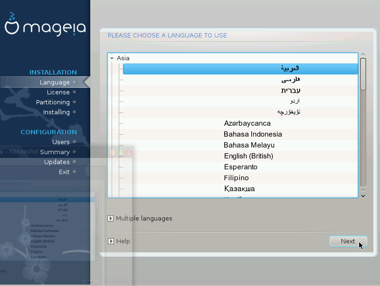This screenshot has height=286, width=380.
Task: Click the 'PLEASE CHOOSE A LANGUAGE TO USE' heading
Action: tap(167, 35)
